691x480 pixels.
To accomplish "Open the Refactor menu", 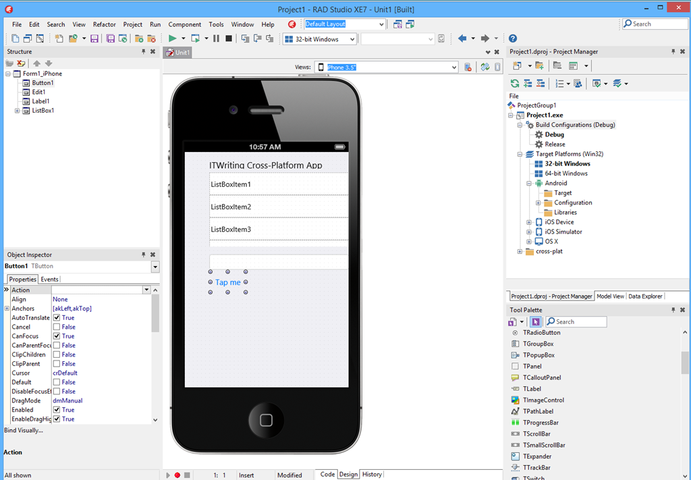I will point(105,24).
